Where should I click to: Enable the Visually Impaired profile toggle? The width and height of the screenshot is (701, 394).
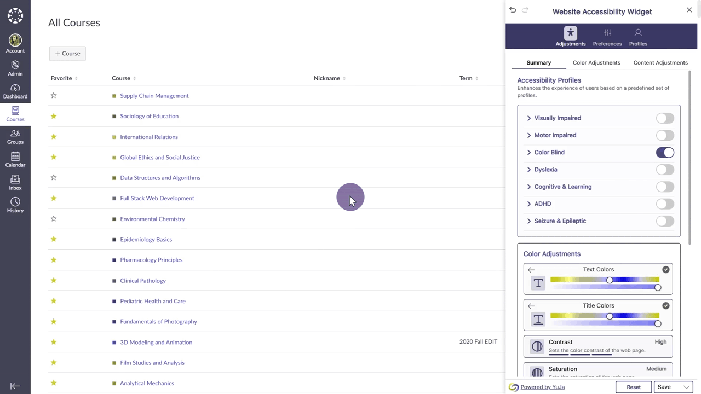pyautogui.click(x=665, y=118)
